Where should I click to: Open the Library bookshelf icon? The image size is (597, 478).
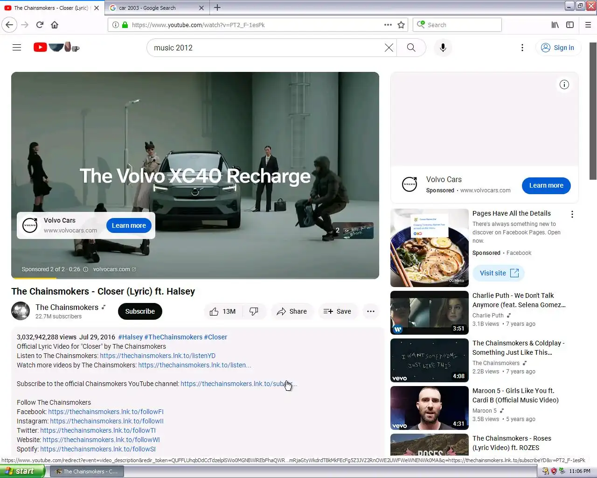tap(555, 25)
